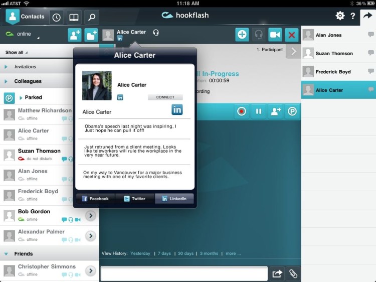
Task: Select Alice Carter in right panel
Action: tap(338, 90)
